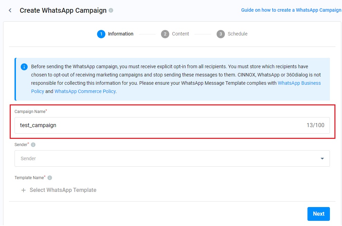Click the info icon beside the Sender label
The image size is (342, 226).
tap(33, 145)
